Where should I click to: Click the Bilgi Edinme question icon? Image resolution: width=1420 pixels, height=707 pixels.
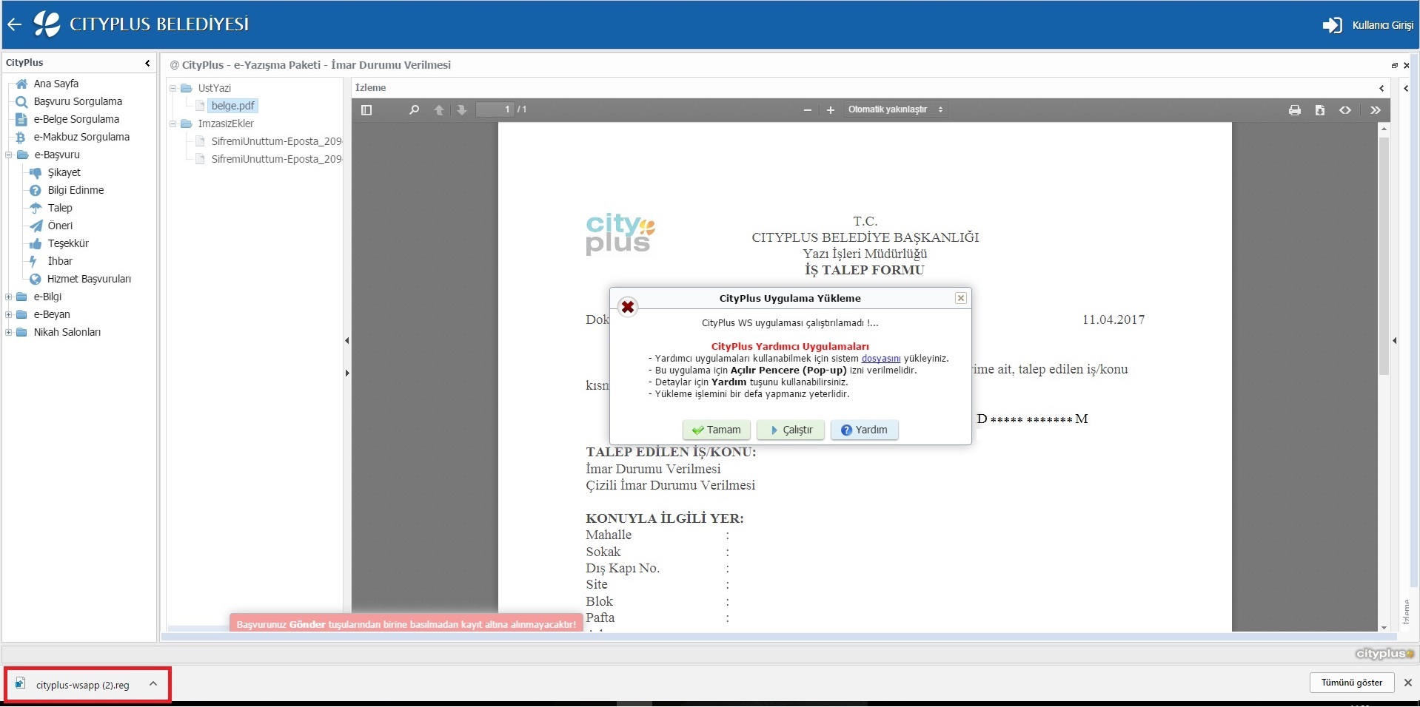click(35, 190)
